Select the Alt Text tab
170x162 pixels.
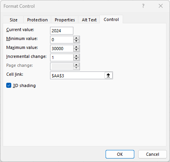tap(89, 20)
